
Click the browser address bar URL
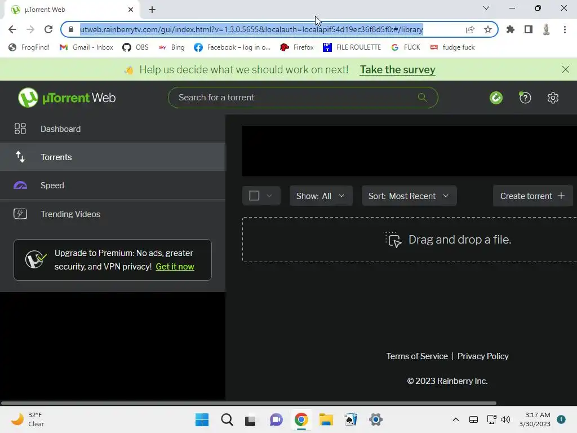pyautogui.click(x=251, y=29)
